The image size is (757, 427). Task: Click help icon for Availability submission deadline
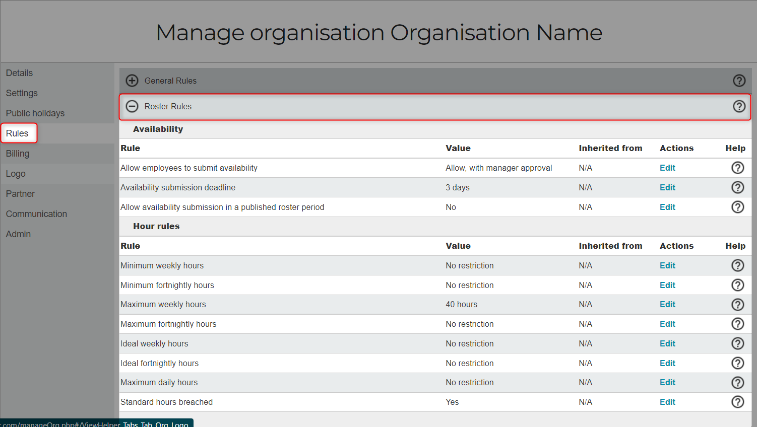click(737, 187)
